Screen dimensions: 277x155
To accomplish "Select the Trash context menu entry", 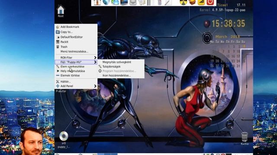I will pyautogui.click(x=76, y=47).
